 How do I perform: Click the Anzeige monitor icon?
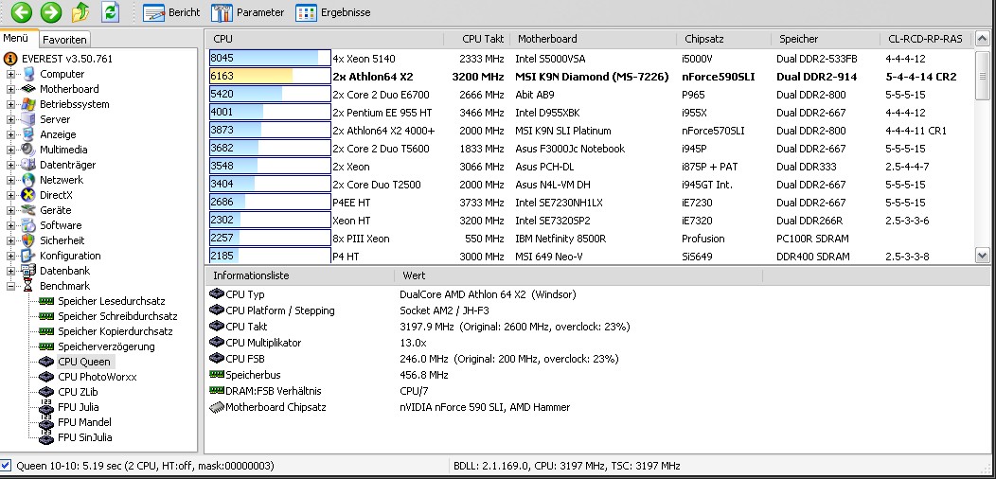pos(28,134)
